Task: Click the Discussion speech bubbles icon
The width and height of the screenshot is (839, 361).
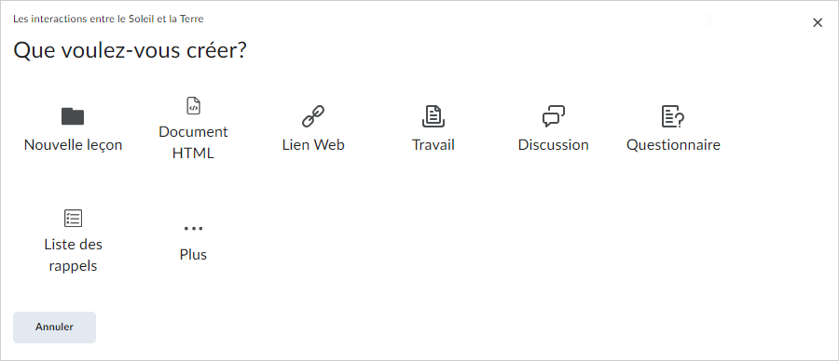Action: [553, 116]
